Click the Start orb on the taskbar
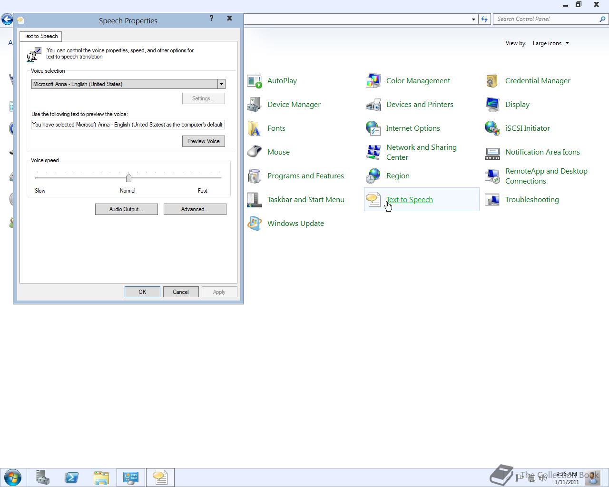The image size is (609, 487). (13, 477)
